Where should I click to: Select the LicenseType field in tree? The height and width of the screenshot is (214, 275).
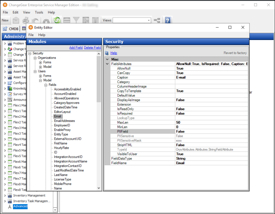pos(62,179)
